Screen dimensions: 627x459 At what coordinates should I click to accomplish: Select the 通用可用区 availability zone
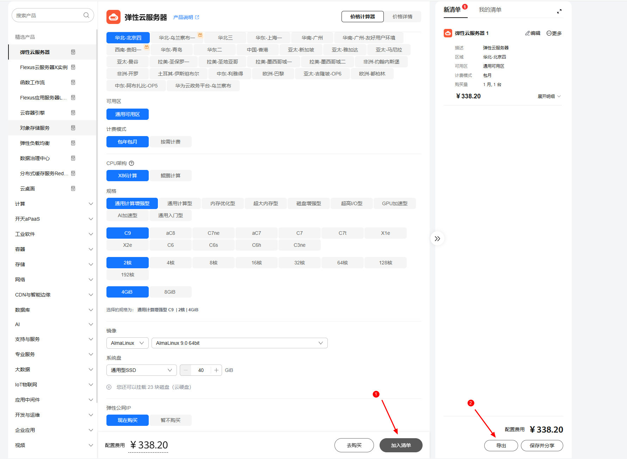pos(128,114)
